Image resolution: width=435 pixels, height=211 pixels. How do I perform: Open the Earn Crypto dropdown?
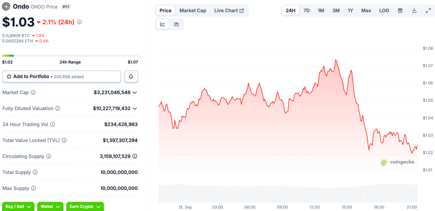click(85, 206)
